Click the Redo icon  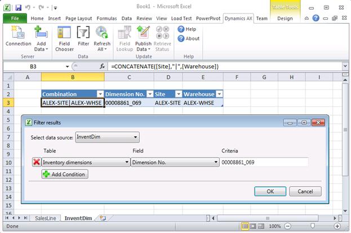coord(42,8)
